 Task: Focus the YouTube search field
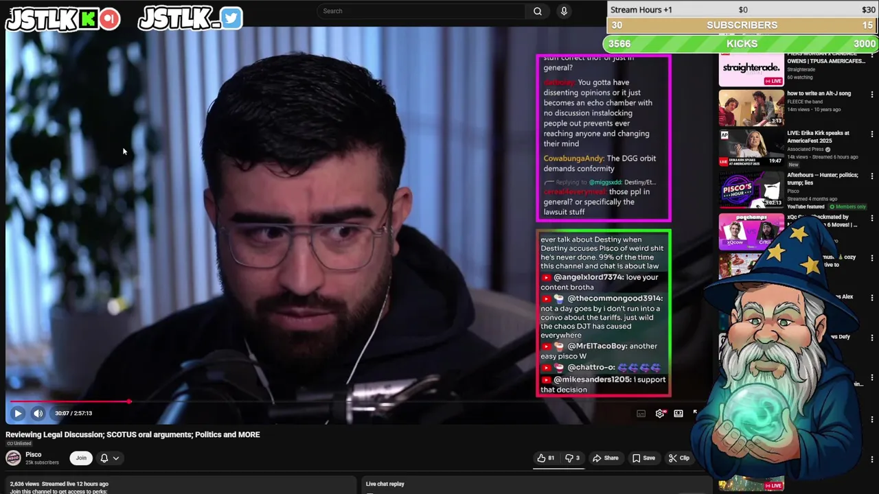(x=422, y=11)
